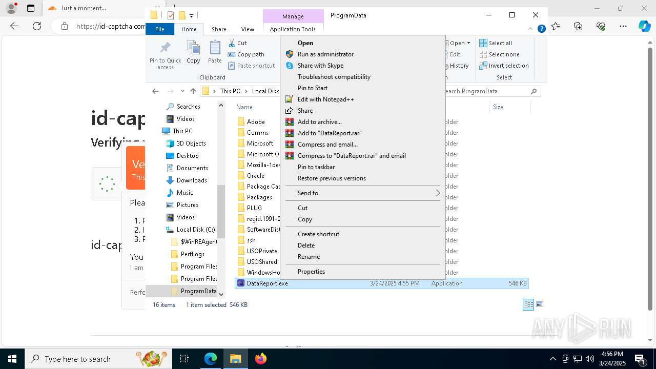Switch to large icons view

coord(539,305)
